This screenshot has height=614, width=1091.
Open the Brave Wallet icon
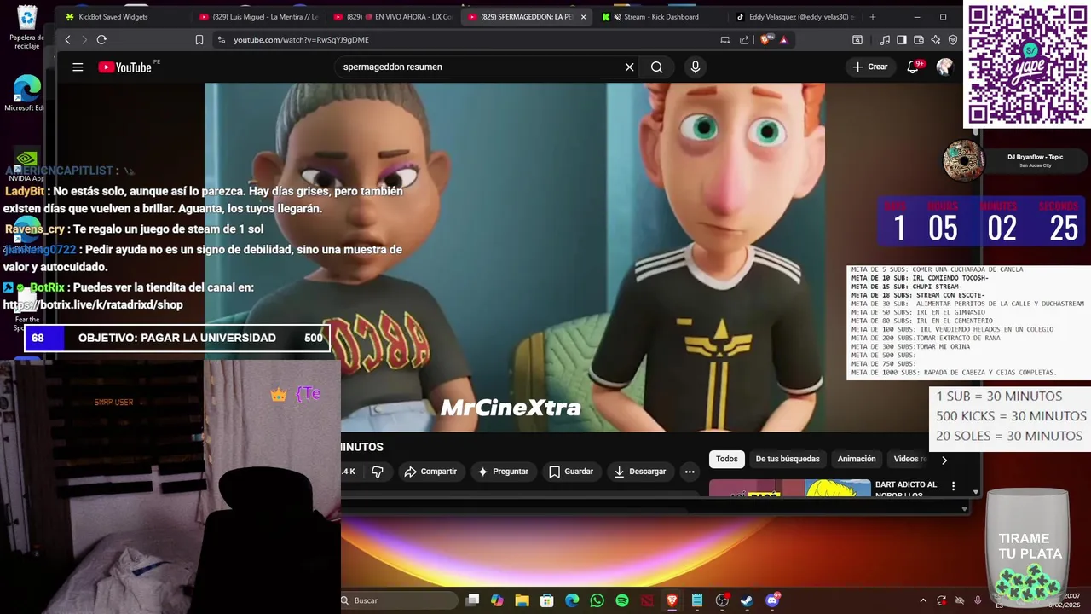[919, 40]
